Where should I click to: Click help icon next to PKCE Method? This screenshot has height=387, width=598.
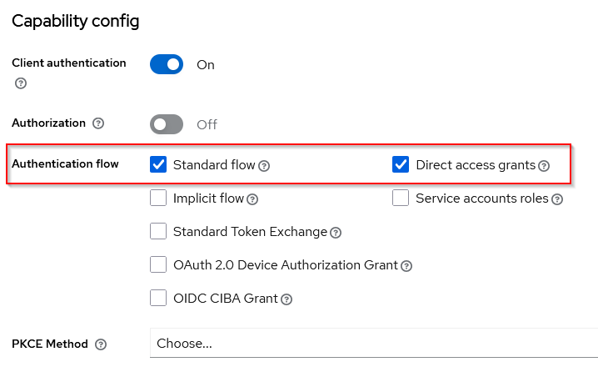click(101, 344)
